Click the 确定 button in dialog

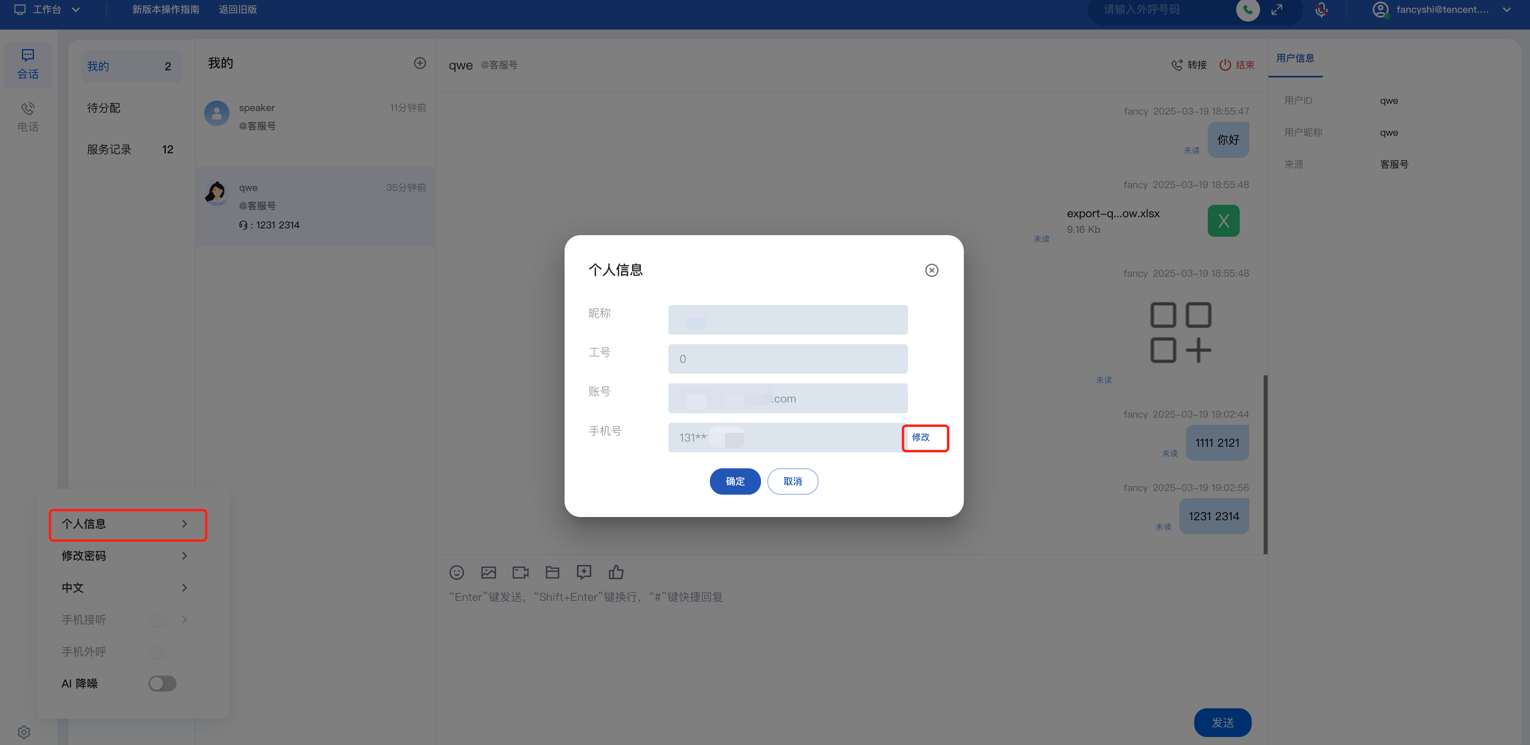(x=735, y=481)
